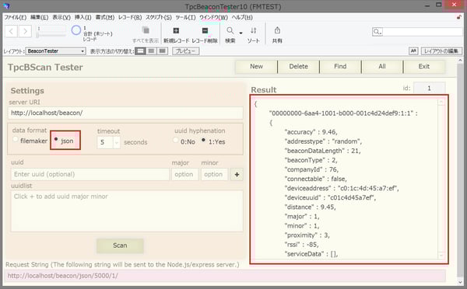467x289 pixels.
Task: Open the 編集(E) menu
Action: [40, 17]
